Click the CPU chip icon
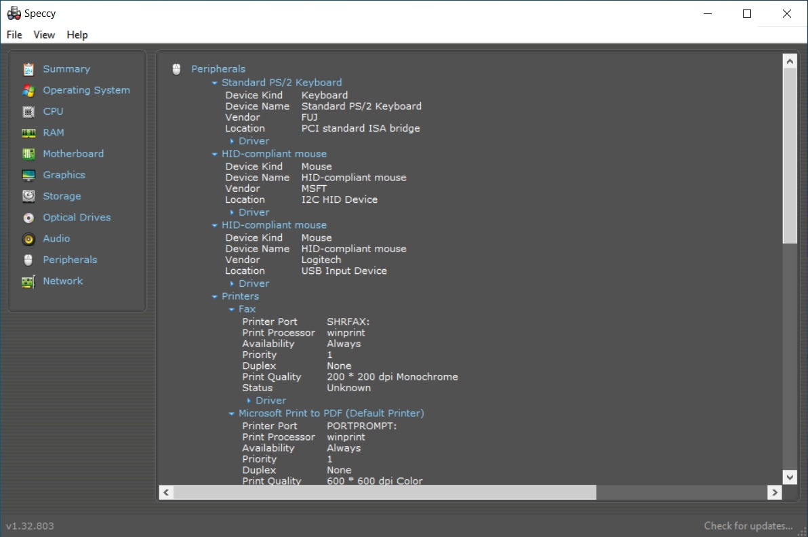The height and width of the screenshot is (537, 808). tap(28, 112)
